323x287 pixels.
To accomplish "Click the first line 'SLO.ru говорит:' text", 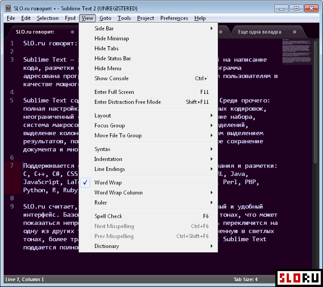I will [x=50, y=44].
